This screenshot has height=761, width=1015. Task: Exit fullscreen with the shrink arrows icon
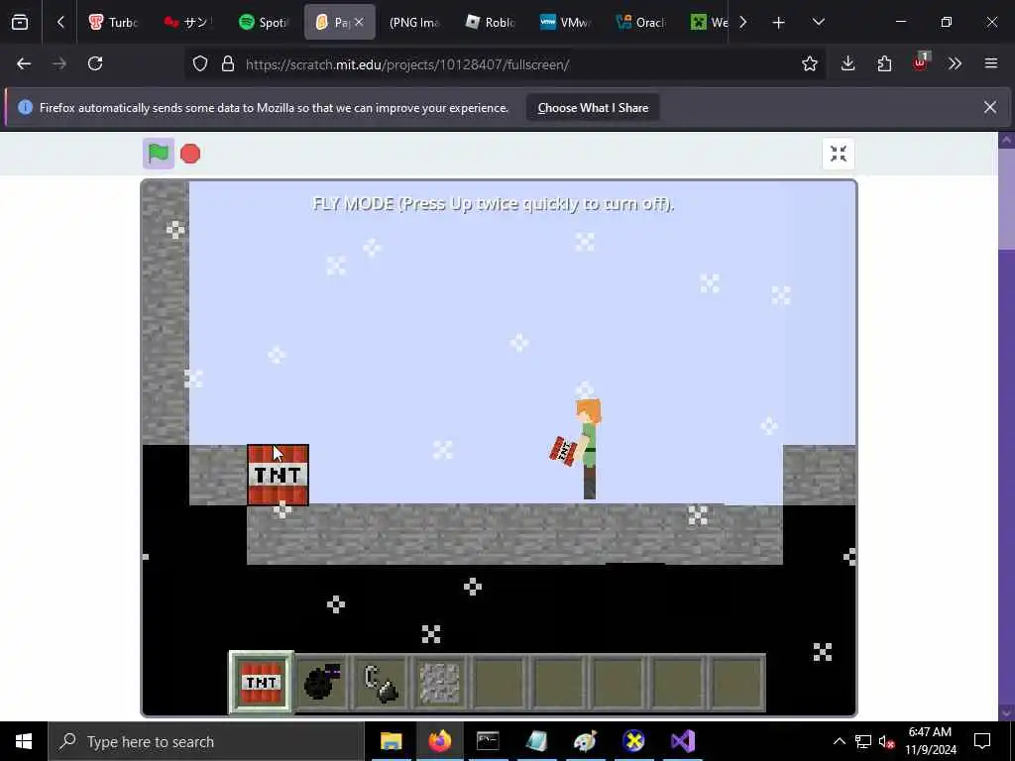tap(839, 154)
